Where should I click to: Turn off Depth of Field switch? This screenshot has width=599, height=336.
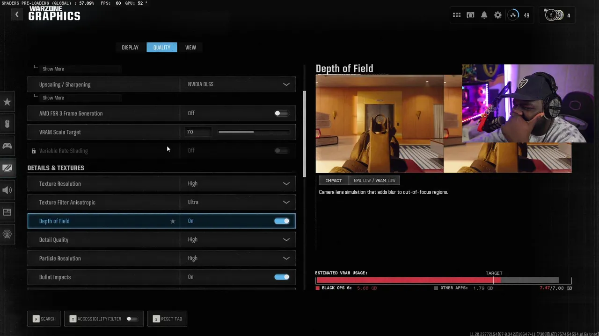coord(282,221)
